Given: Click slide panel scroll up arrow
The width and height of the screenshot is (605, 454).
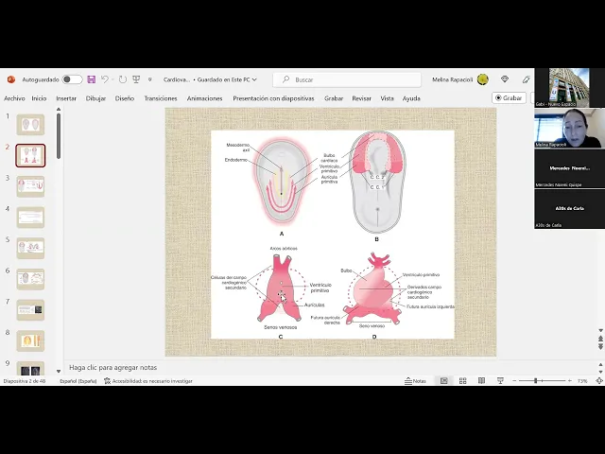Looking at the screenshot, I should tap(59, 110).
